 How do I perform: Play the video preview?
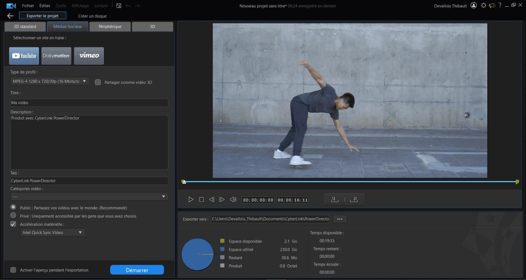191,199
